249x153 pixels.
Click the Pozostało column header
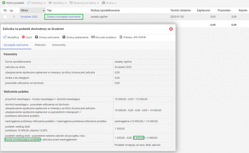click(224, 10)
